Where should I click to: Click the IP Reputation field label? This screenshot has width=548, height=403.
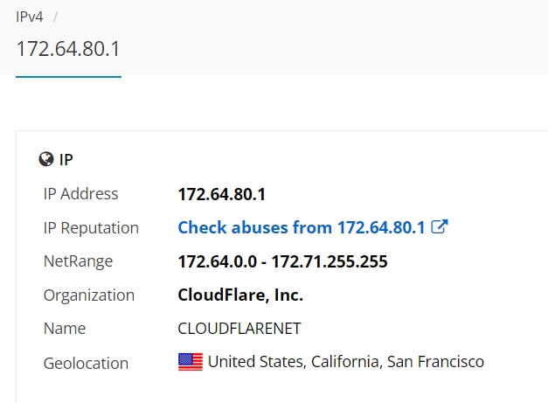(91, 228)
